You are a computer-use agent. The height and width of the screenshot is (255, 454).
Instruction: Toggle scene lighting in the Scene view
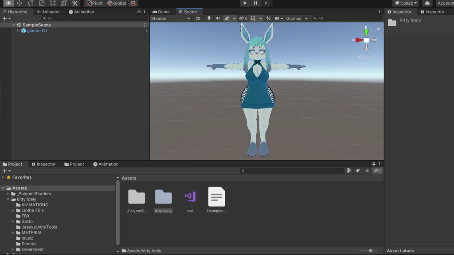pyautogui.click(x=209, y=18)
